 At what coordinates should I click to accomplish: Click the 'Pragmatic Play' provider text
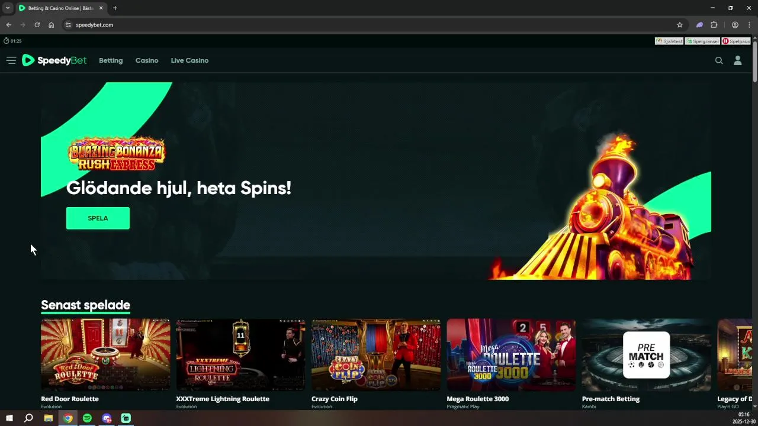tap(463, 406)
